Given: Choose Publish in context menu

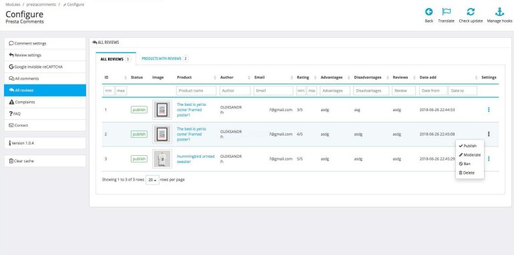Looking at the screenshot, I should point(470,146).
